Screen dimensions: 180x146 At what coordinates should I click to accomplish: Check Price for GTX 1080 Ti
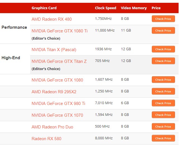point(163,30)
